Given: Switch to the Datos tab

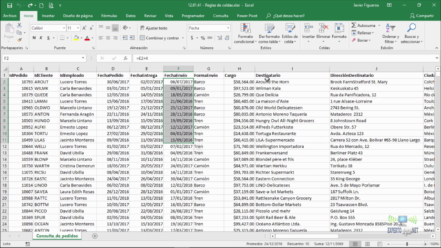Looking at the screenshot, I should pyautogui.click(x=130, y=16).
